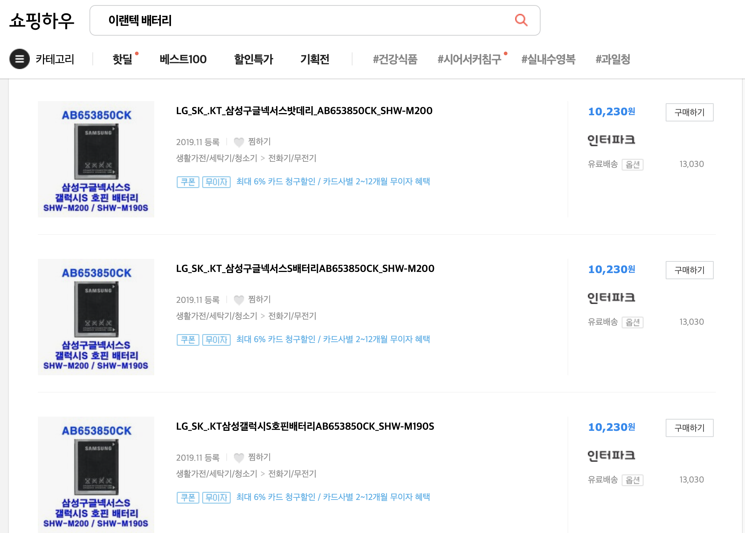Select the #건강식품 hashtag link

coord(395,59)
